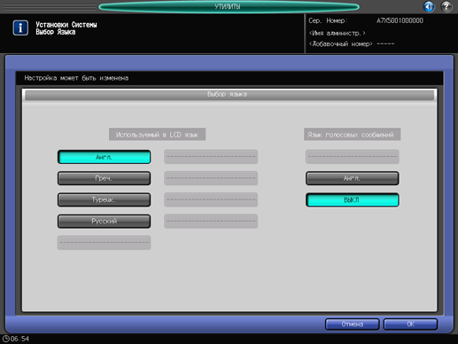
Task: Click the clock icon in the status bar
Action: point(5,339)
